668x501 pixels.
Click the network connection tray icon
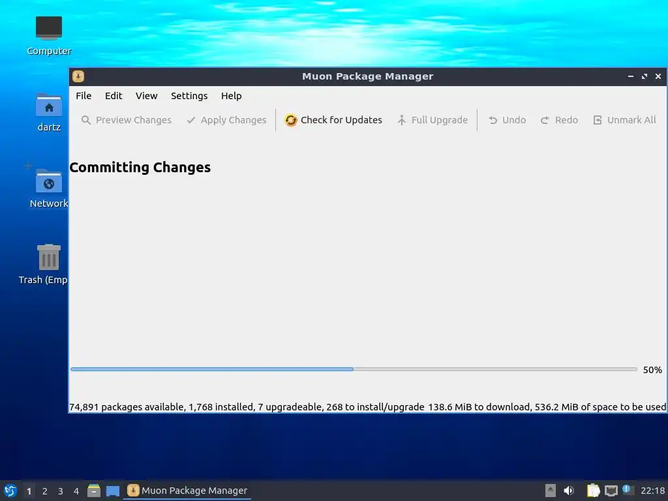tap(611, 491)
